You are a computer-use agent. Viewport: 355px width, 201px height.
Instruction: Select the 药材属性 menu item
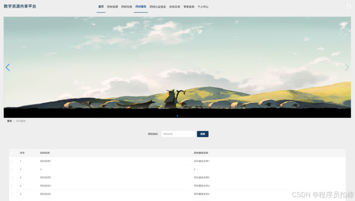click(141, 7)
